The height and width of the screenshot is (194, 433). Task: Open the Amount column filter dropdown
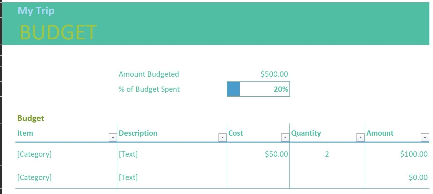pyautogui.click(x=425, y=137)
